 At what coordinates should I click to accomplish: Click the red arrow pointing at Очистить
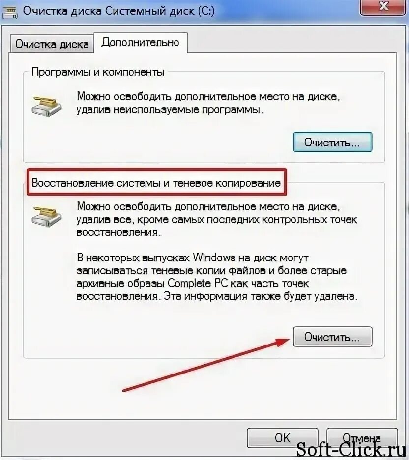coord(206,365)
